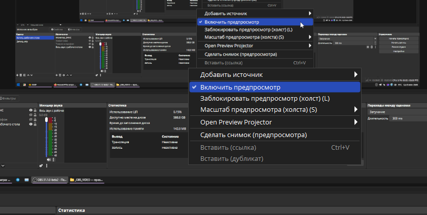427x215 pixels.
Task: Toggle eye icon for the desktop audio source
Action: (30, 124)
